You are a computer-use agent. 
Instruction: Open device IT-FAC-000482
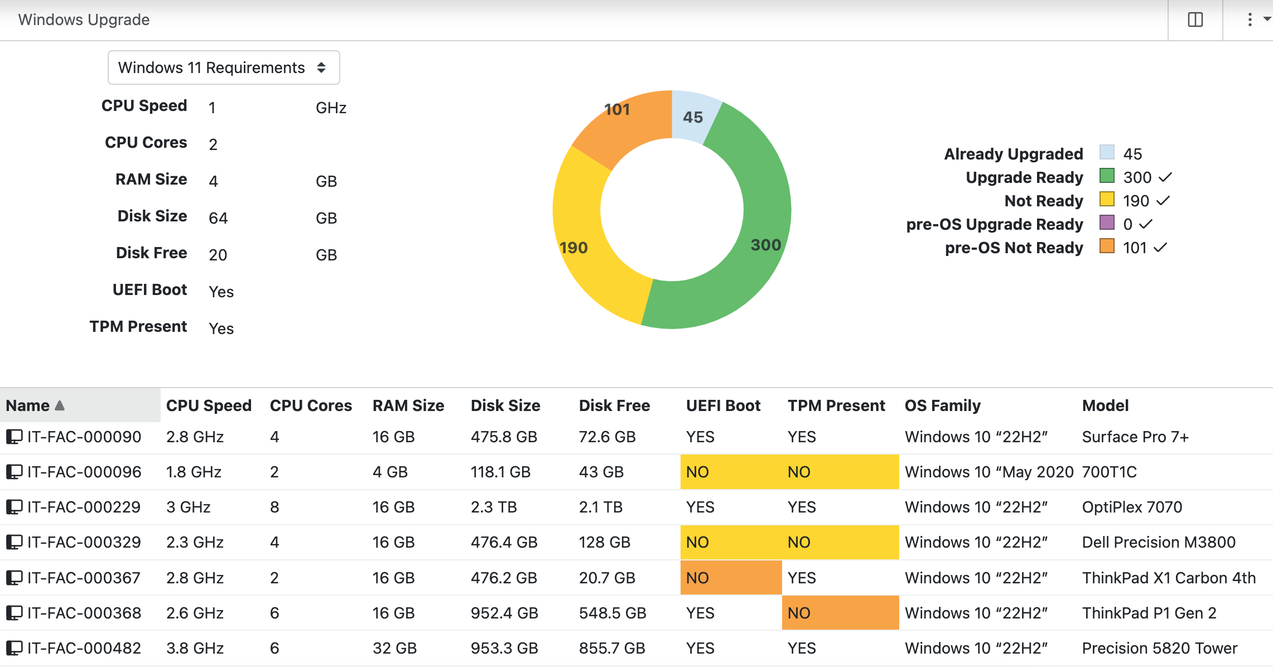coord(84,648)
